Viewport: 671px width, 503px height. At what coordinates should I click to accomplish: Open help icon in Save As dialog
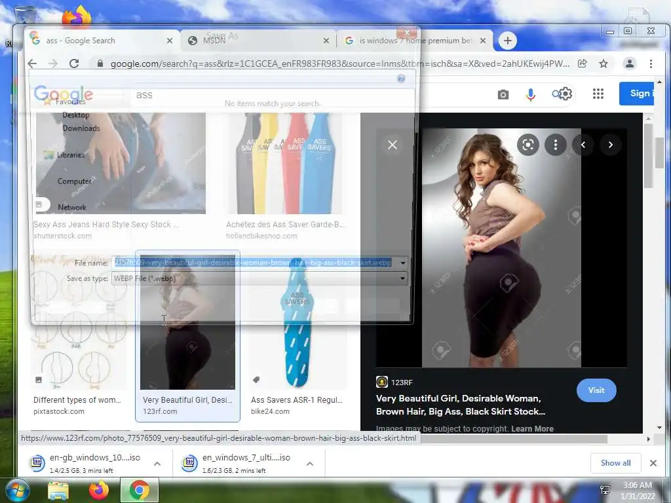point(401,79)
